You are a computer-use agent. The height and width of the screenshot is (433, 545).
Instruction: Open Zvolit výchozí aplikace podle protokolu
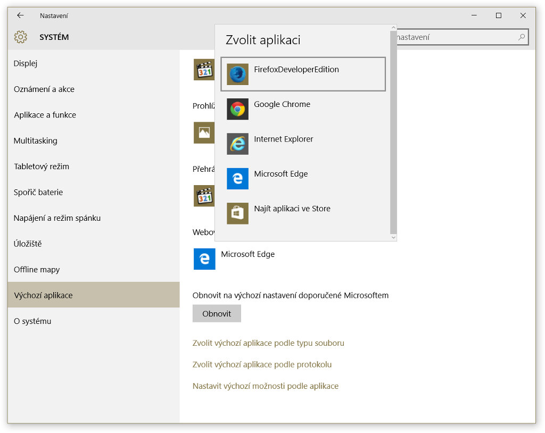pyautogui.click(x=262, y=364)
